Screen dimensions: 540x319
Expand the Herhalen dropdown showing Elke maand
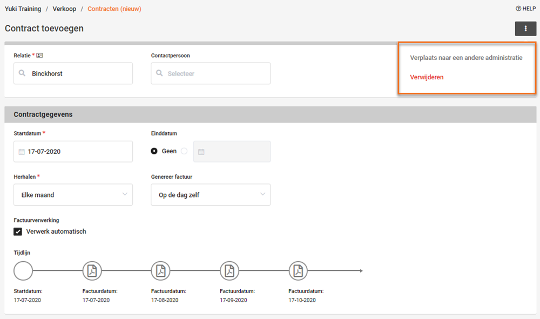click(73, 195)
